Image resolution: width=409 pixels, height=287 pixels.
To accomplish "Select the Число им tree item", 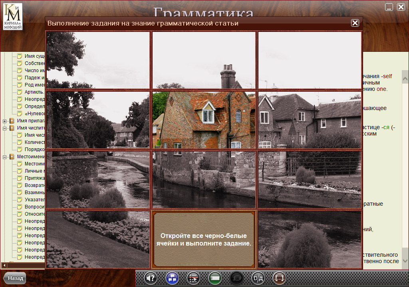I will point(34,70).
